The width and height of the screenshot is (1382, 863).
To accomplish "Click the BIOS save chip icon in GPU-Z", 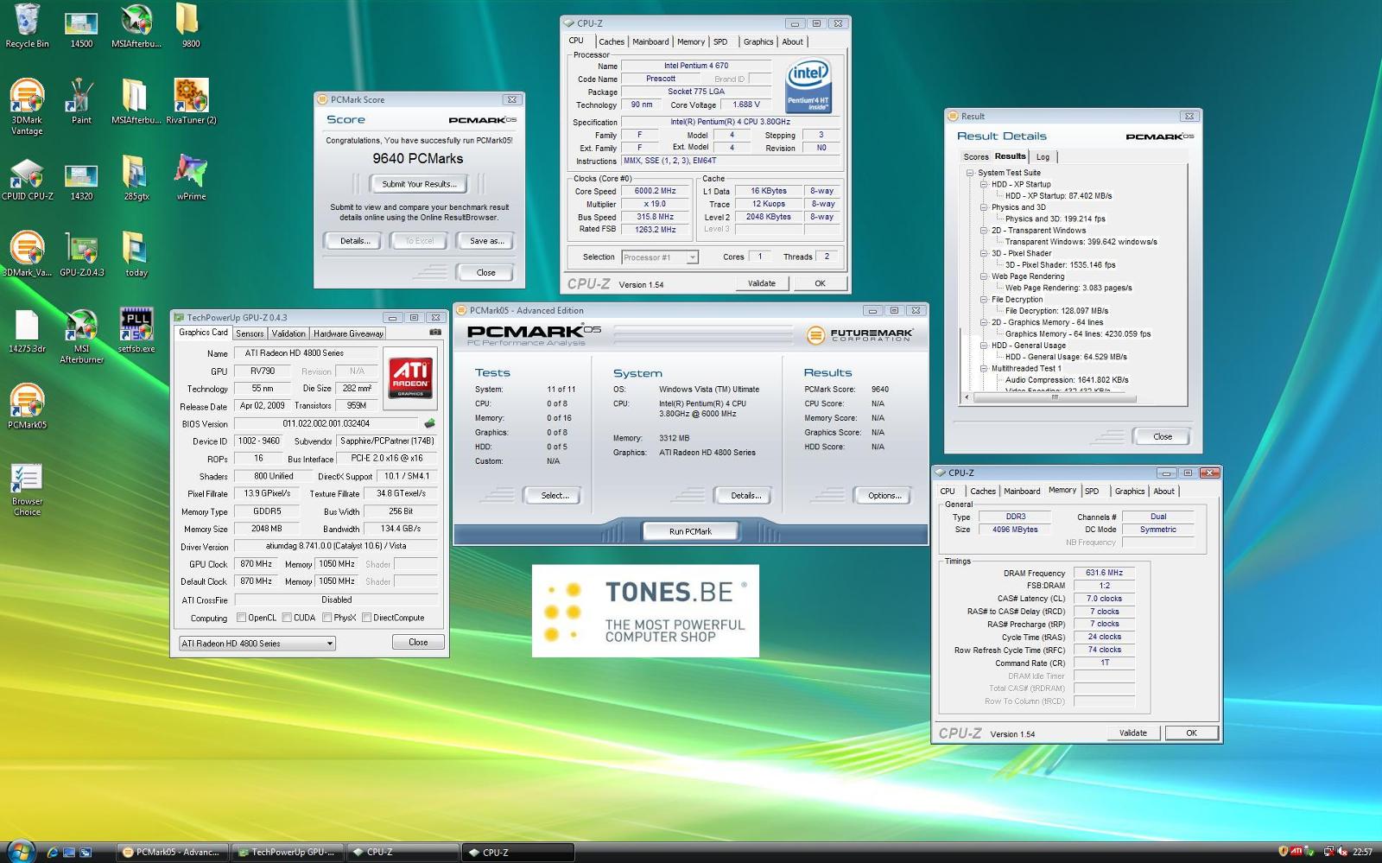I will point(429,423).
